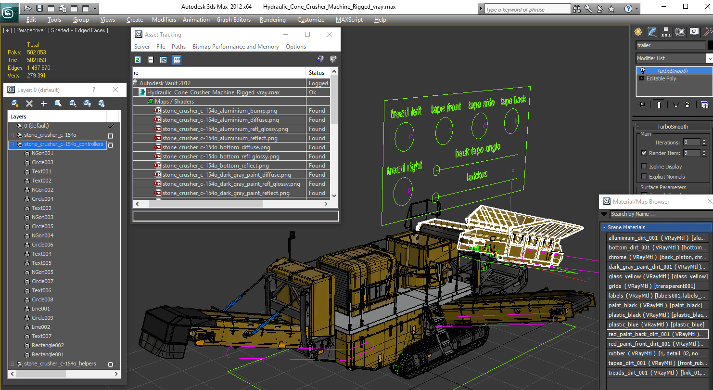Click the [+] viewport menu label
The height and width of the screenshot is (390, 713).
tap(7, 30)
